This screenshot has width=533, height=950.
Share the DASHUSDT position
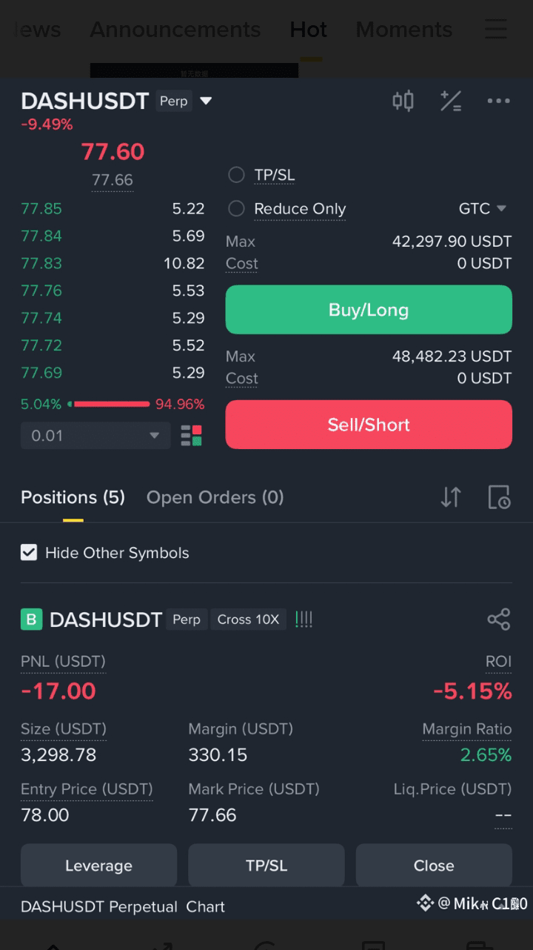point(499,620)
